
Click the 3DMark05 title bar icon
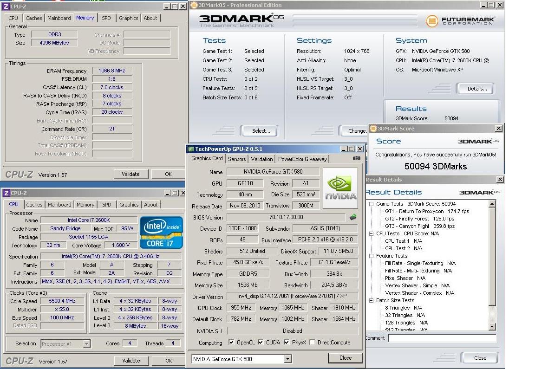point(194,5)
